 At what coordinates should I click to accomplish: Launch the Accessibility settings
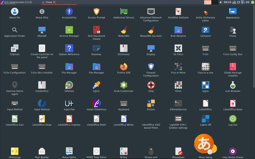pyautogui.click(x=69, y=13)
